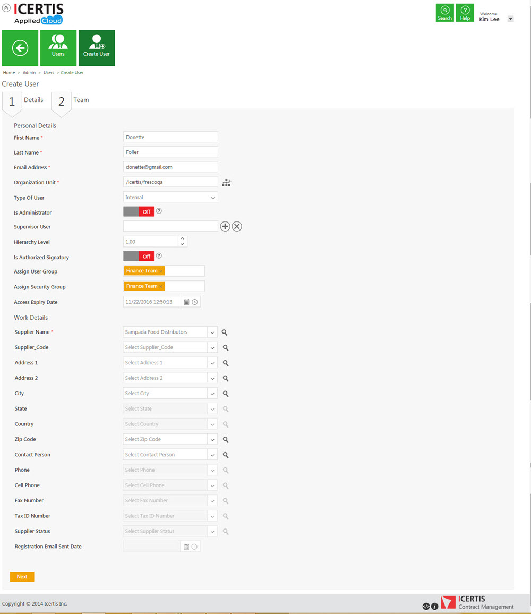The height and width of the screenshot is (614, 531).
Task: Toggle the Is Administrator switch
Action: (x=139, y=211)
